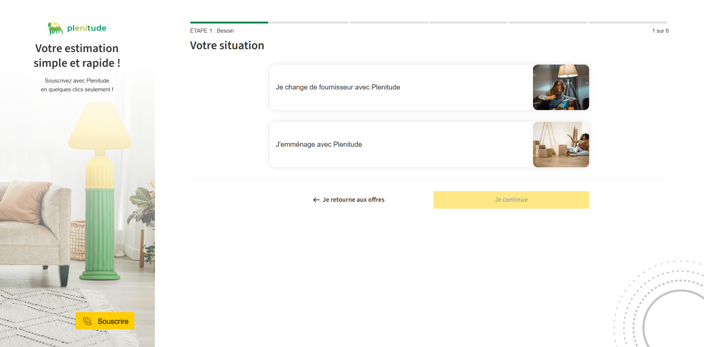Click the phone icon on the Souscrire button
704x347 pixels.
point(87,321)
